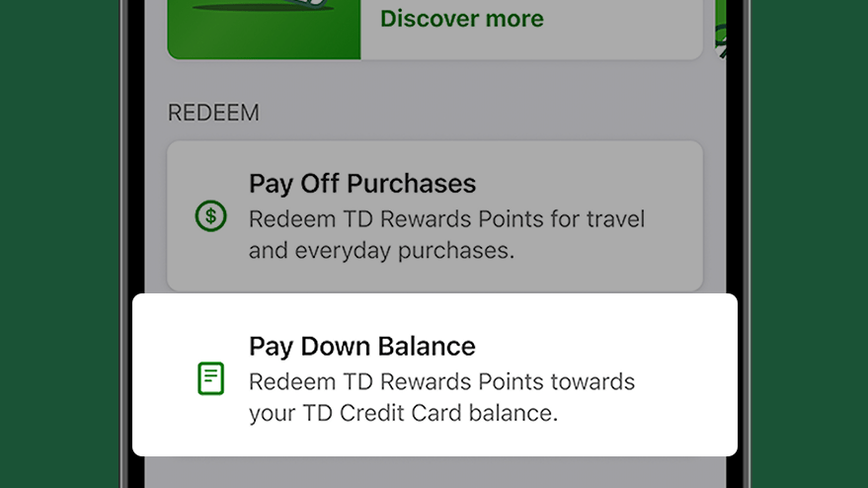
Task: Show the partially visible next promo card at the right edge
Action: point(720,30)
